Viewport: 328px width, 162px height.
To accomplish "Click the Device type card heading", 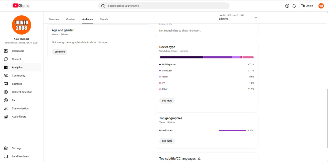I will click(x=167, y=47).
